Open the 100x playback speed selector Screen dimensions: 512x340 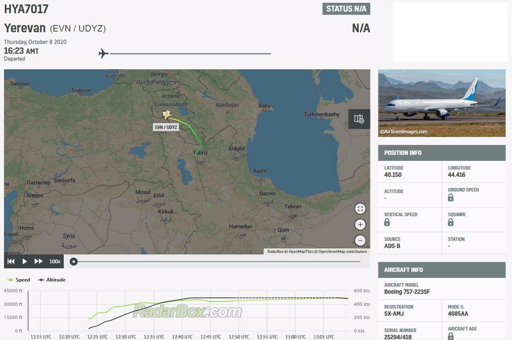(x=55, y=262)
